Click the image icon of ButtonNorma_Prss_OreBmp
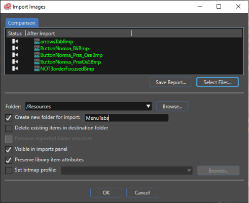249x203 pixels. [x=37, y=55]
